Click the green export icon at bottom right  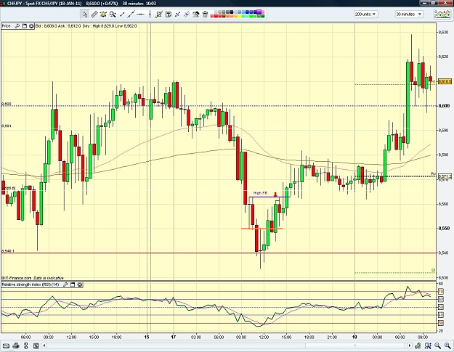(x=418, y=345)
